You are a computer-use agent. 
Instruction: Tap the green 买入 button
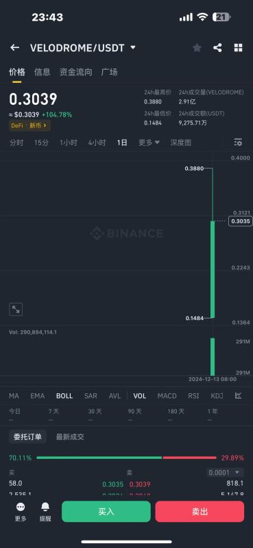click(x=106, y=512)
